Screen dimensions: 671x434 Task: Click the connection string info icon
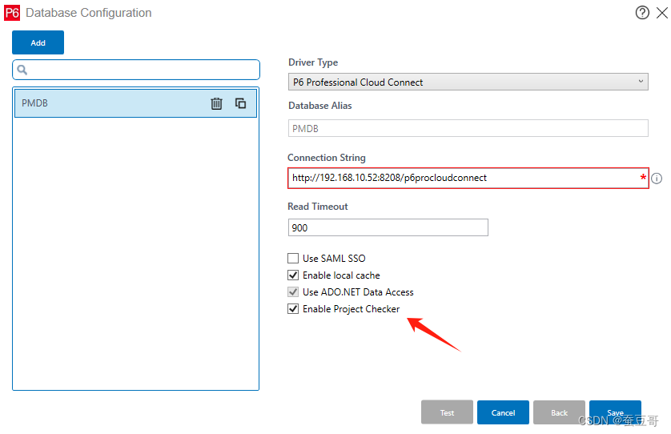657,179
